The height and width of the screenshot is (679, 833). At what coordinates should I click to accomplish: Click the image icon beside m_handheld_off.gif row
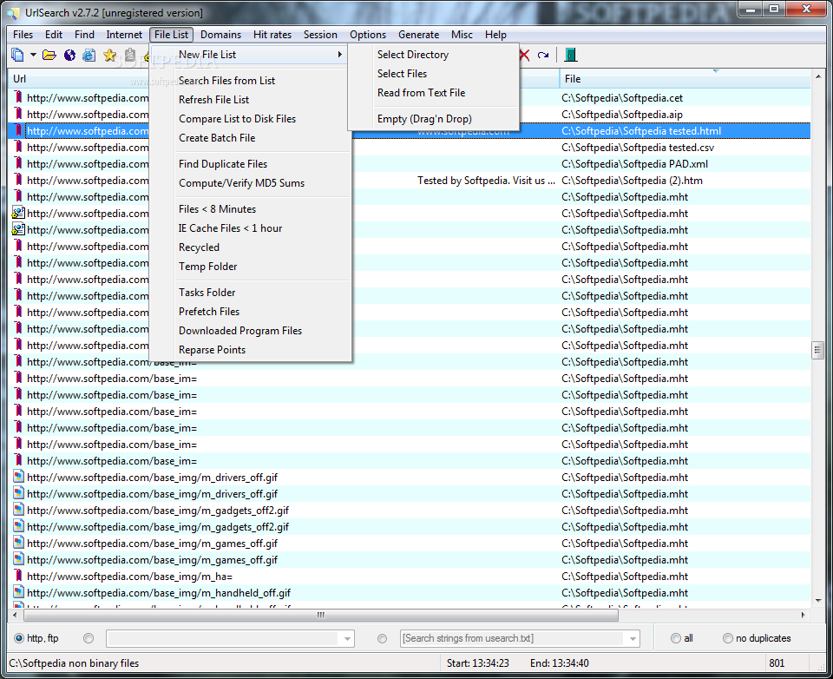[x=18, y=592]
